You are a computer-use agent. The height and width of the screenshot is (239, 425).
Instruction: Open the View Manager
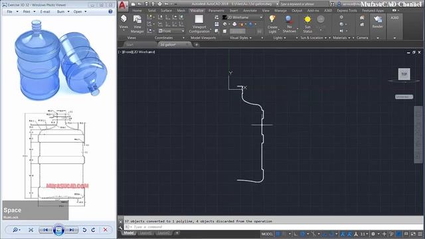pos(137,24)
